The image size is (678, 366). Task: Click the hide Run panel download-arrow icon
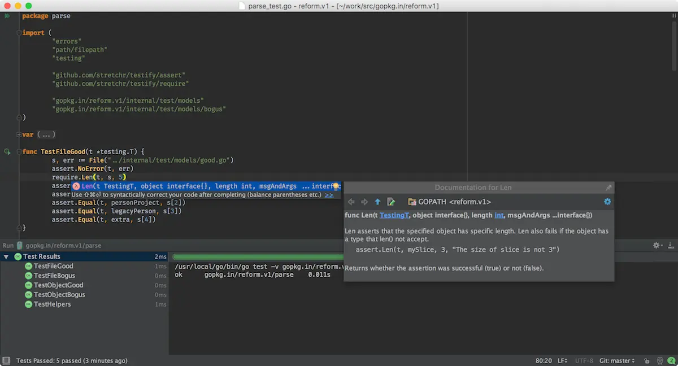[671, 245]
